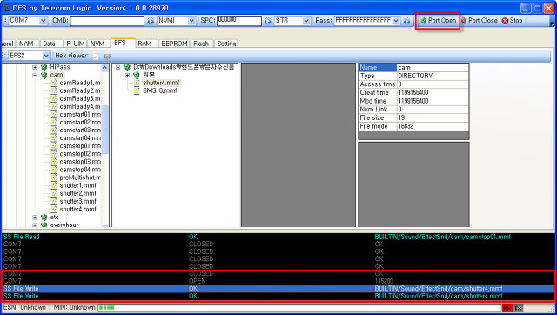
Task: Open the STR dropdown
Action: coord(306,21)
